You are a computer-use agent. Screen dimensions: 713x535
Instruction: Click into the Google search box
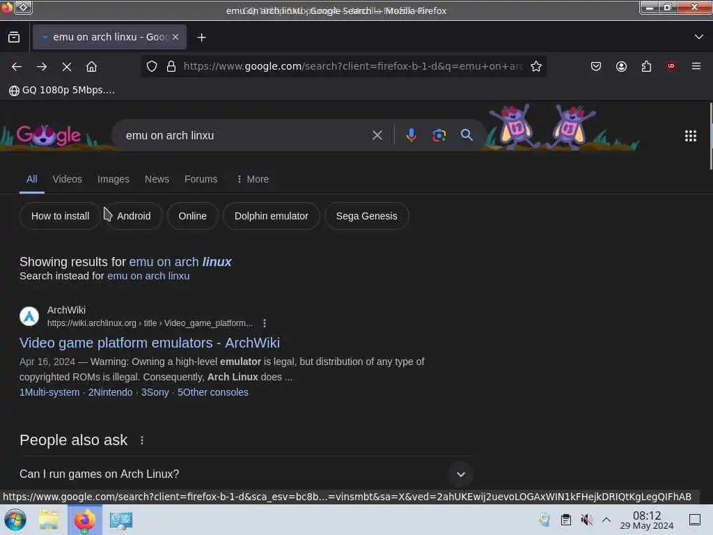coord(246,135)
